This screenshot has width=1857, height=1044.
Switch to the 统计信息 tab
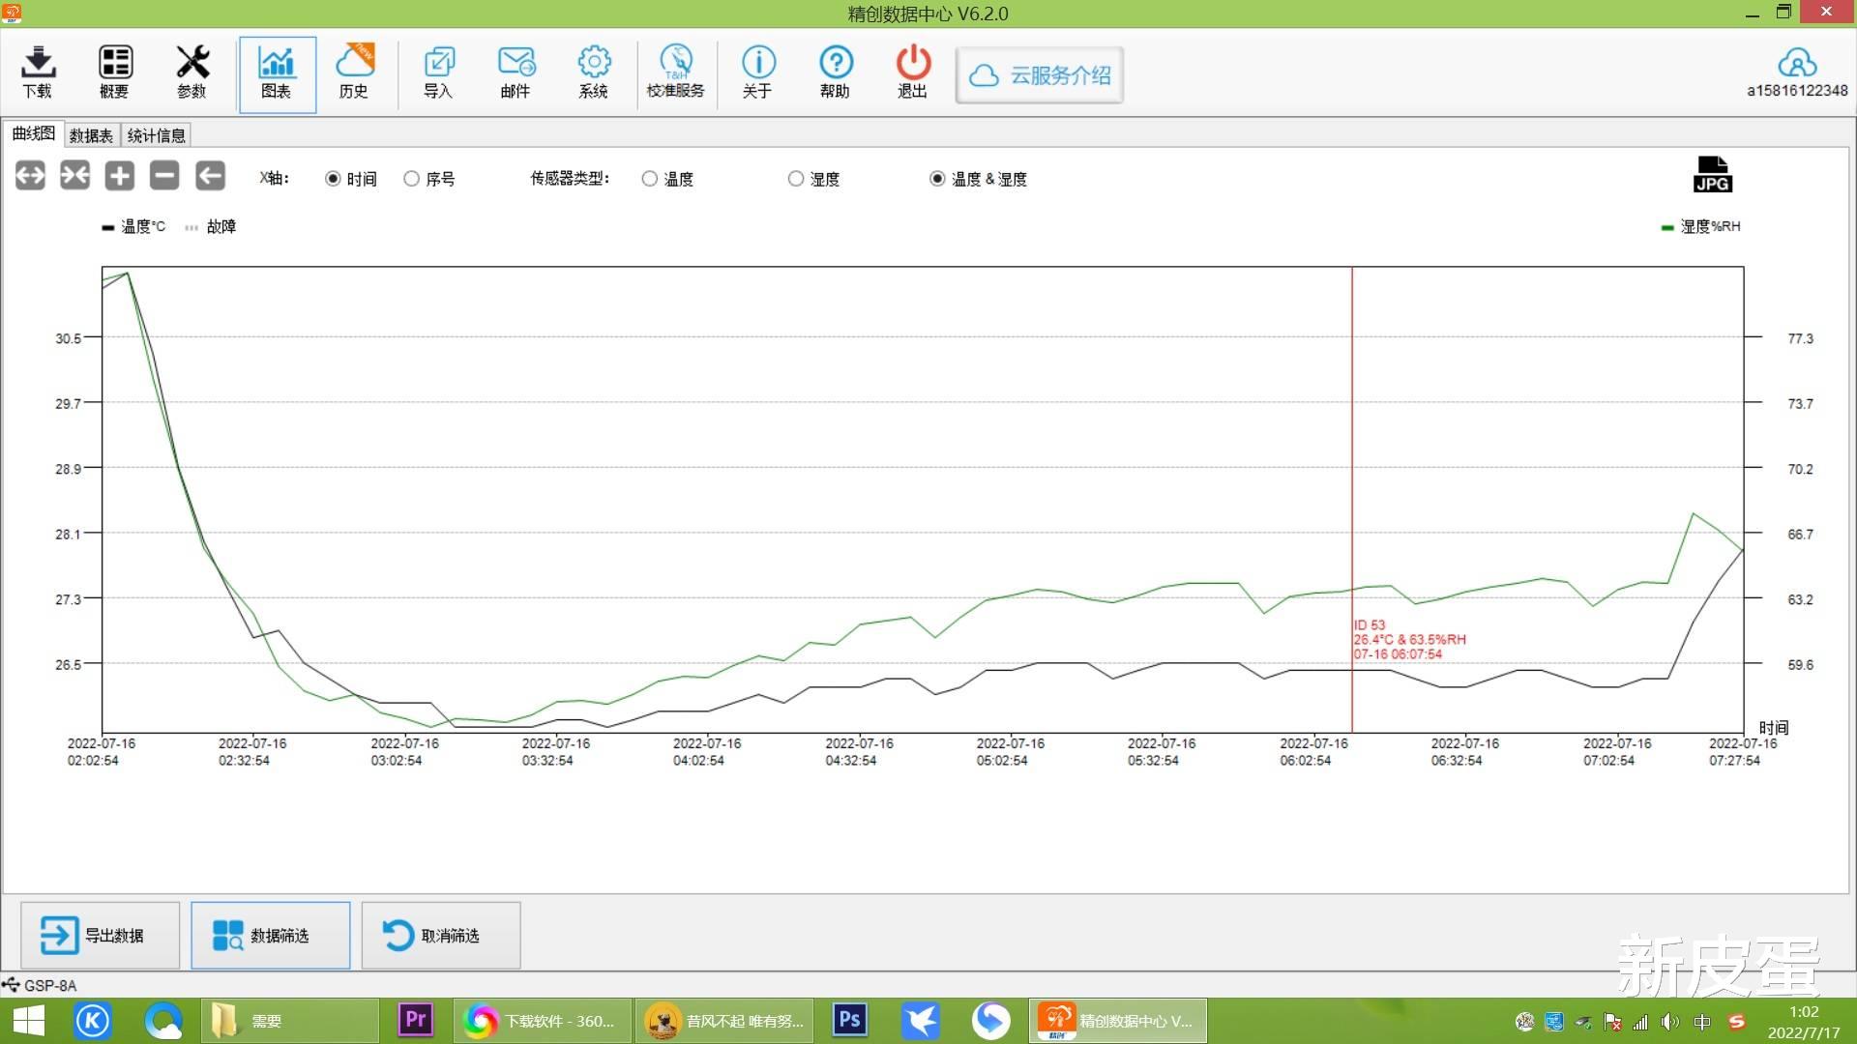(156, 135)
